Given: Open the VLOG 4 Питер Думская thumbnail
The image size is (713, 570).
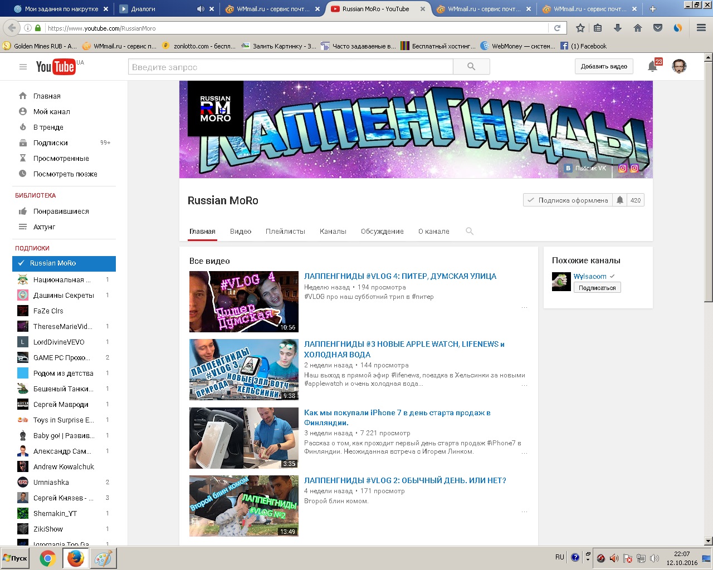Looking at the screenshot, I should (x=244, y=302).
